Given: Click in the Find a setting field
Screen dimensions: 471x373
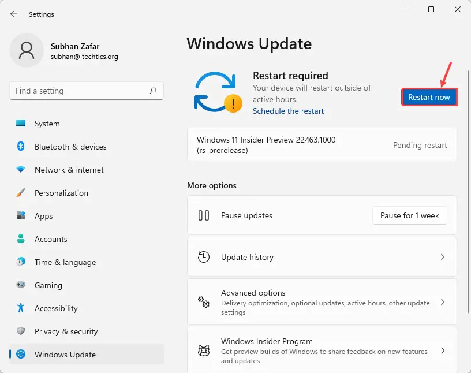Looking at the screenshot, I should (x=87, y=91).
